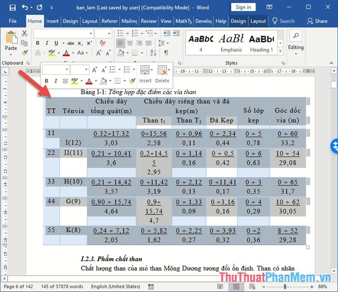Save the document with the floppy disk icon
Image resolution: width=338 pixels, height=292 pixels.
13,8
